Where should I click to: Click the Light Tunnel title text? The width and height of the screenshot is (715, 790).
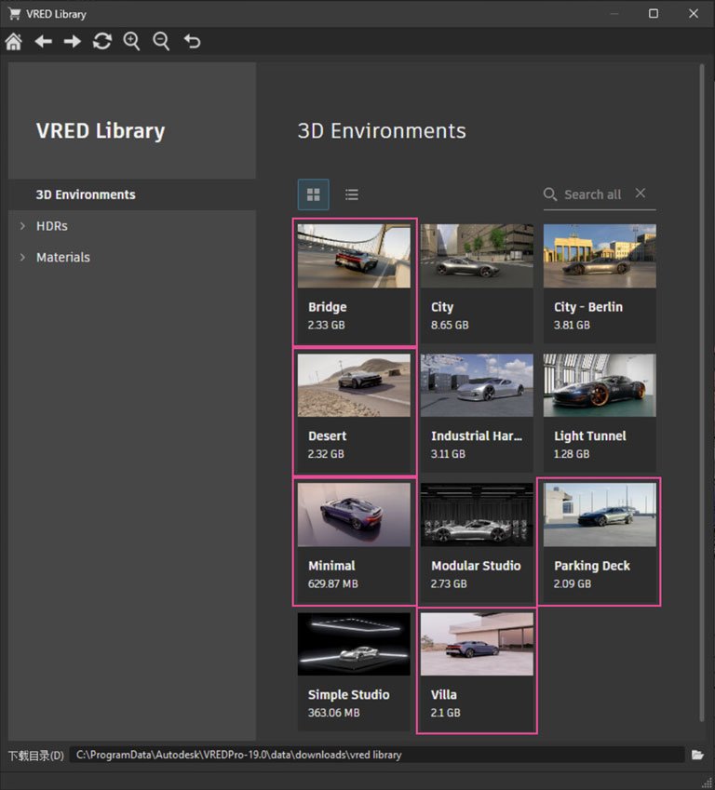click(x=590, y=435)
